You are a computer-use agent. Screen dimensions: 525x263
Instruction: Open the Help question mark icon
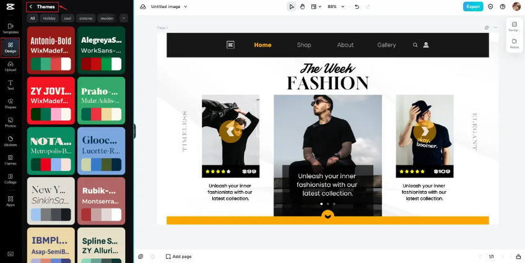point(503,6)
